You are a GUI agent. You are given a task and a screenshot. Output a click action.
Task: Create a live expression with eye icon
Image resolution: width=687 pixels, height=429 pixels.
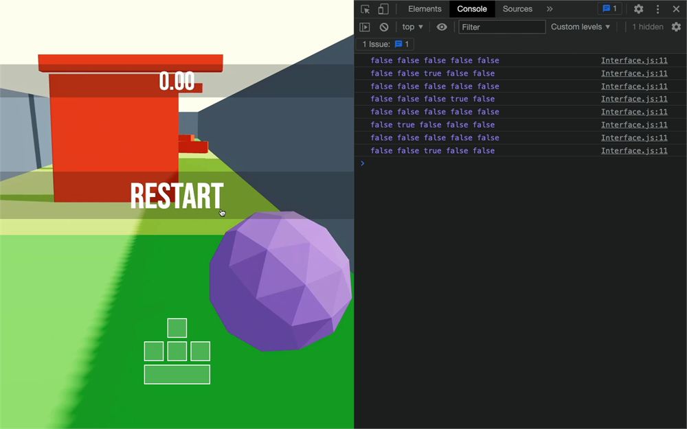click(442, 27)
